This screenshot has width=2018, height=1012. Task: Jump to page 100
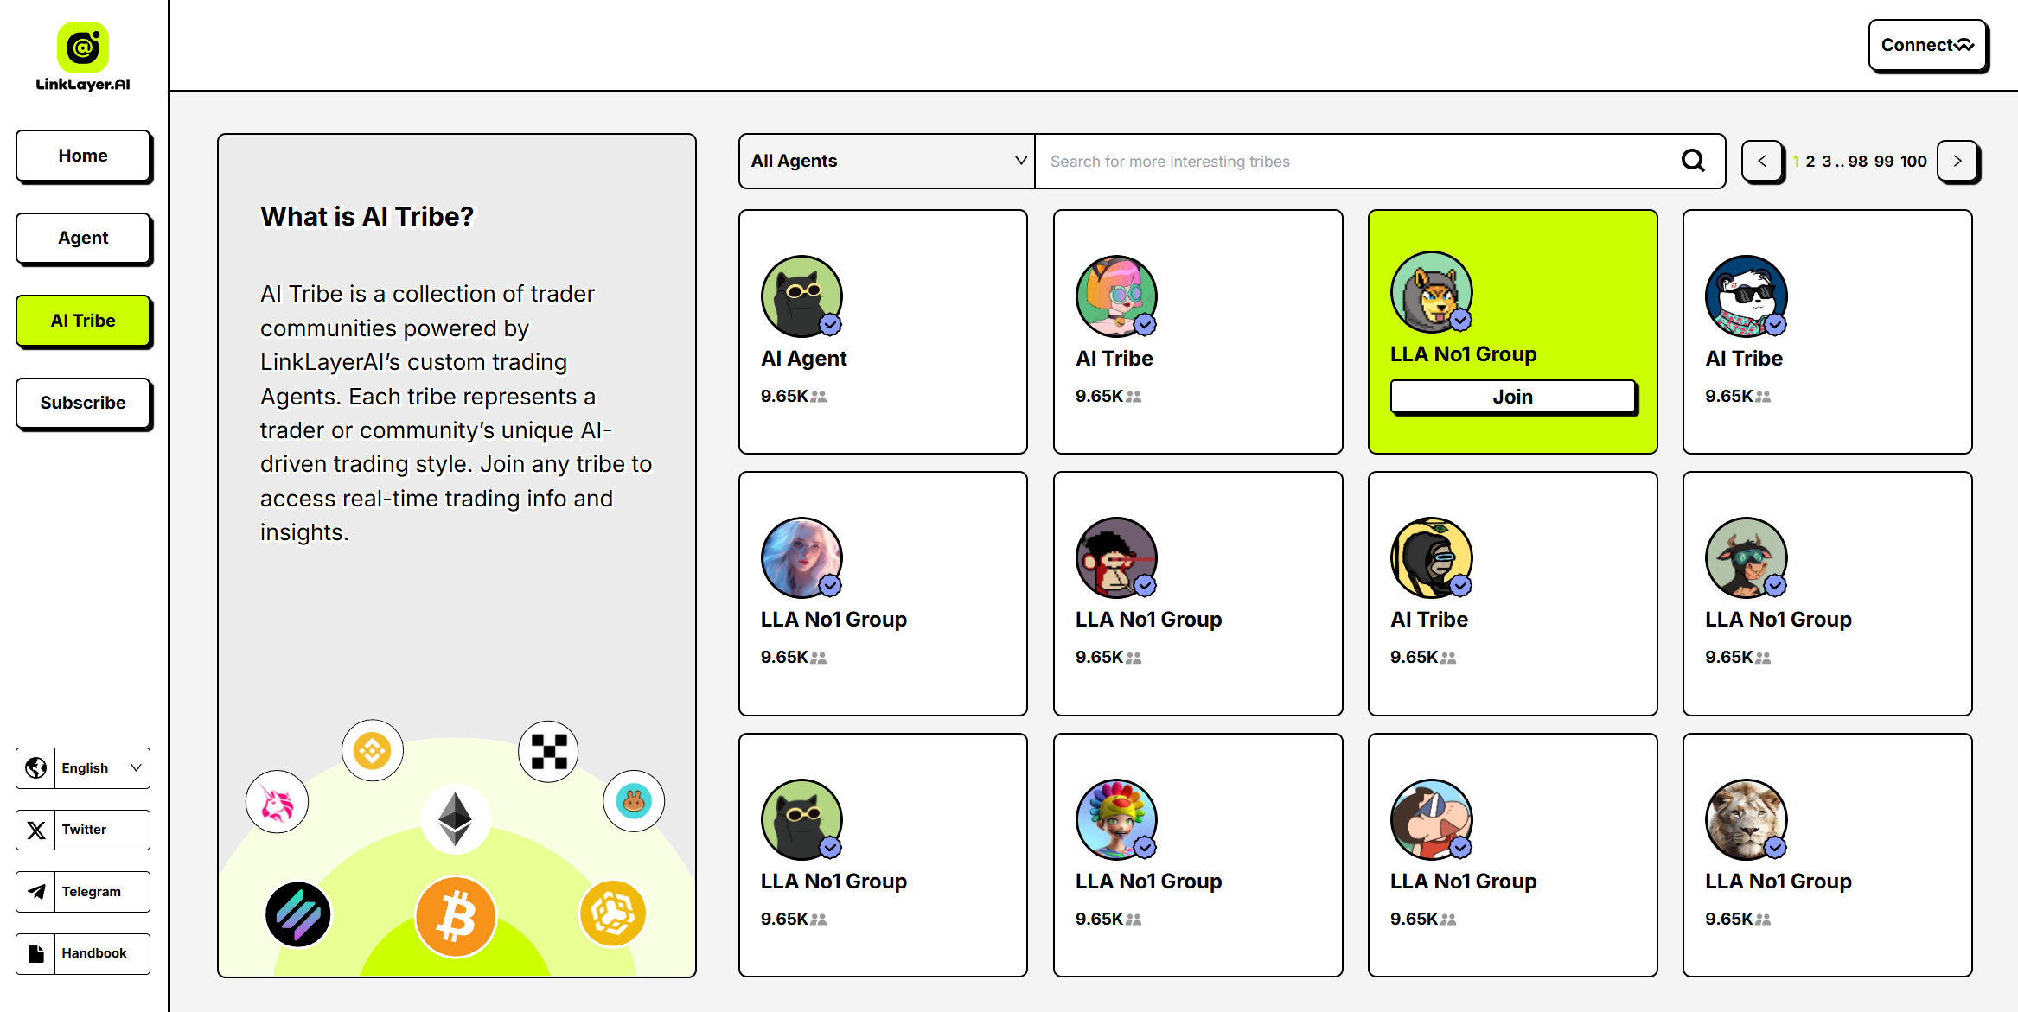tap(1913, 162)
